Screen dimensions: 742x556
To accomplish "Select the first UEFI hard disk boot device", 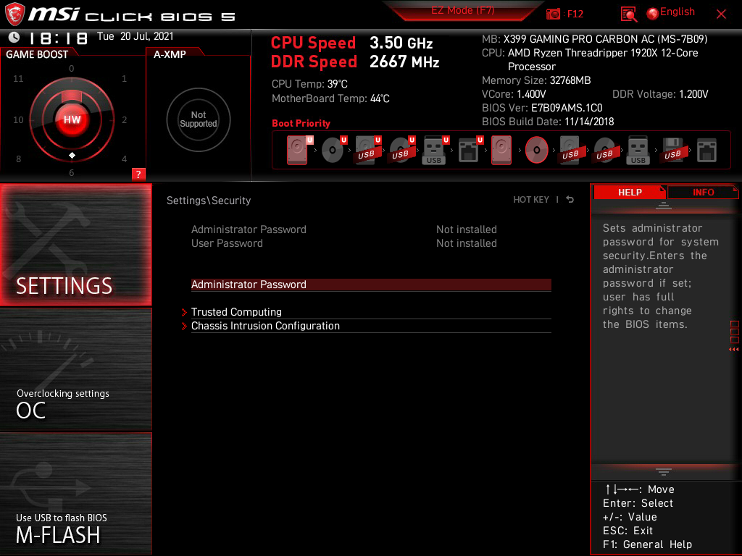I will [x=299, y=150].
